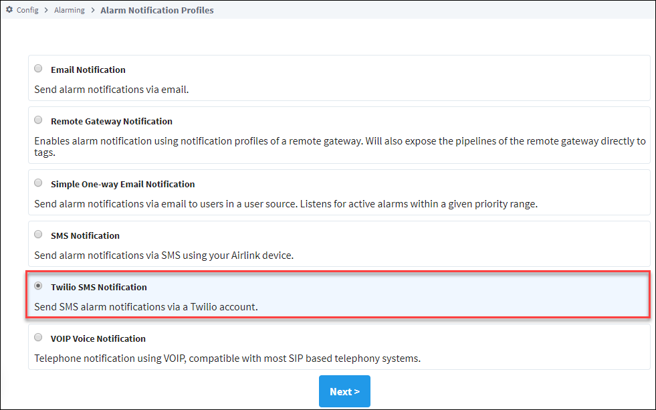Click the Email Notification label
The image size is (656, 410).
pyautogui.click(x=88, y=70)
